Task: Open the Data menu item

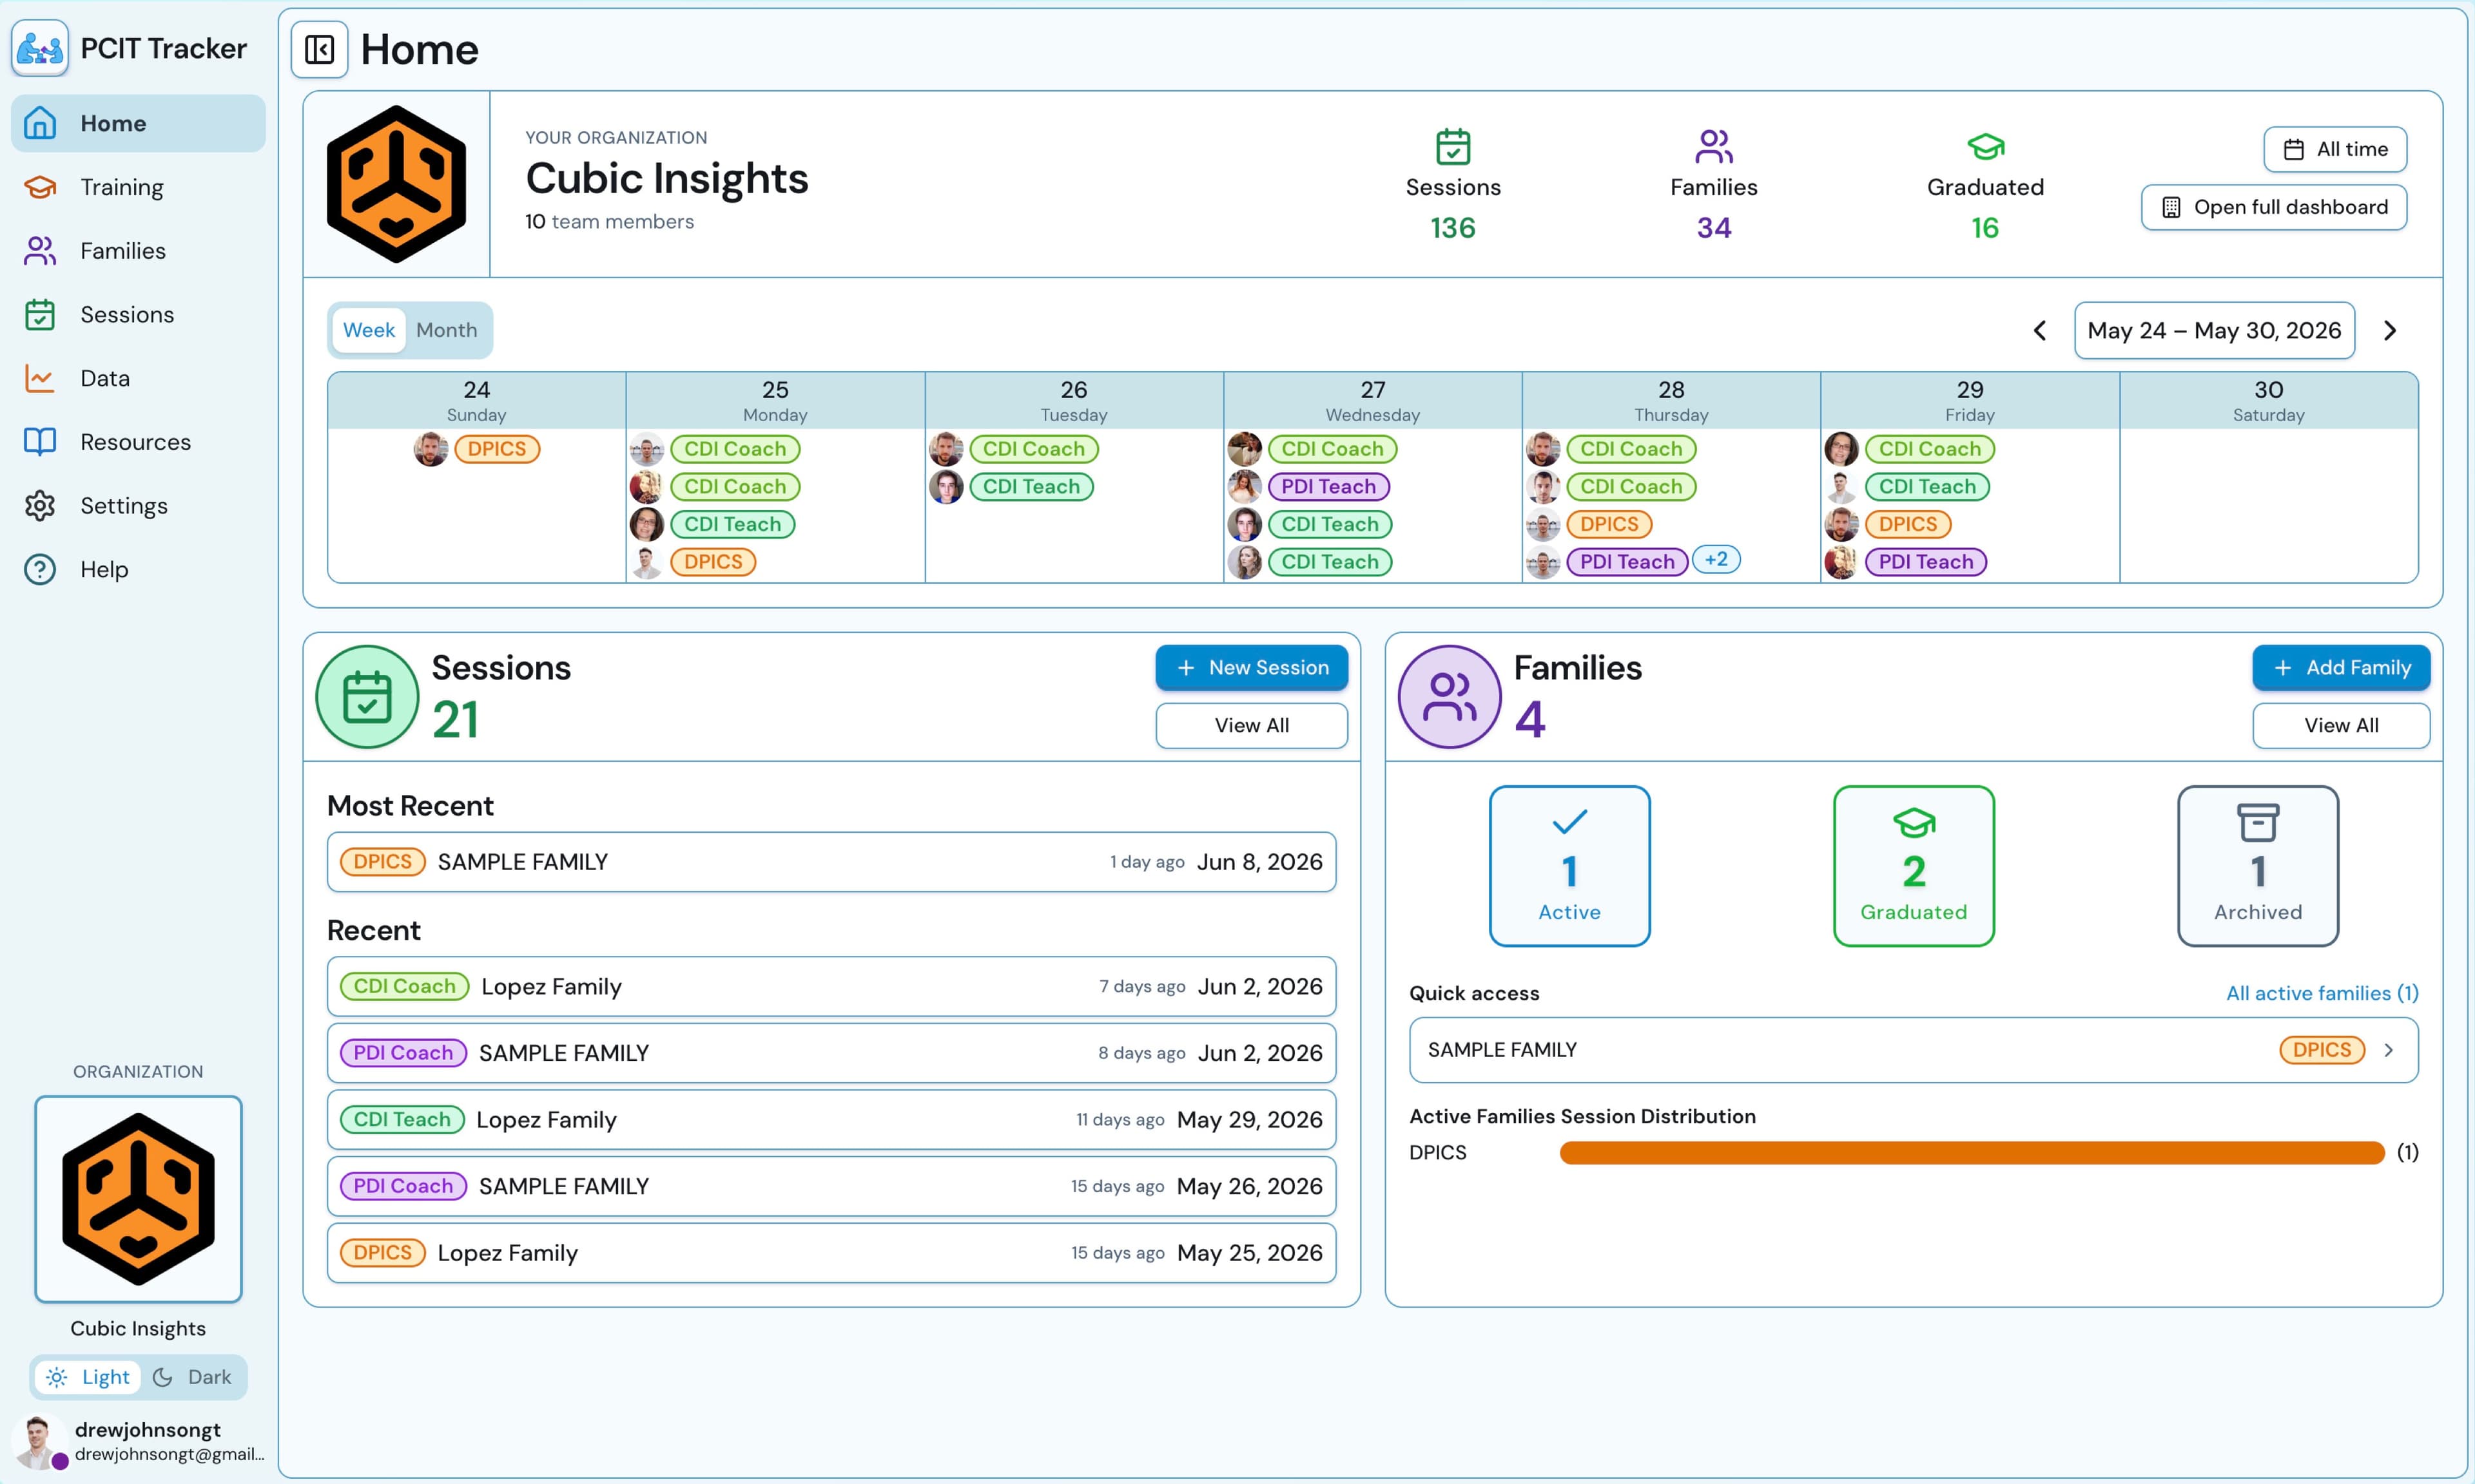Action: [x=138, y=378]
